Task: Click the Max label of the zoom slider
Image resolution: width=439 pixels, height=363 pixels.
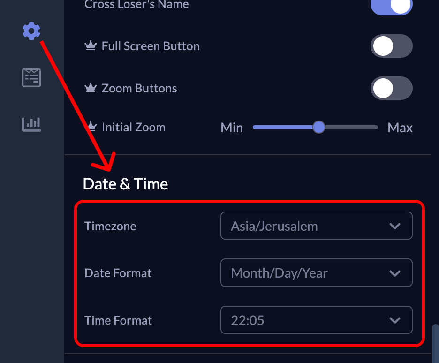Action: 400,128
